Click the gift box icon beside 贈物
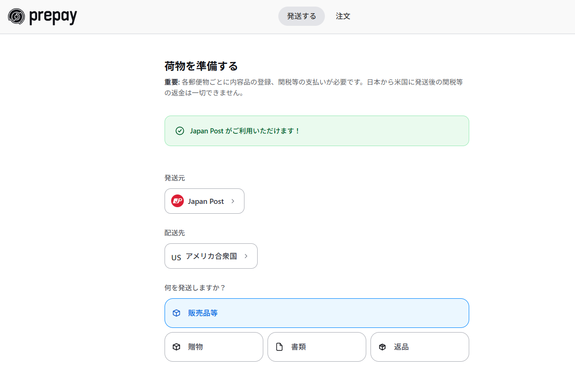Image resolution: width=575 pixels, height=365 pixels. click(x=176, y=347)
